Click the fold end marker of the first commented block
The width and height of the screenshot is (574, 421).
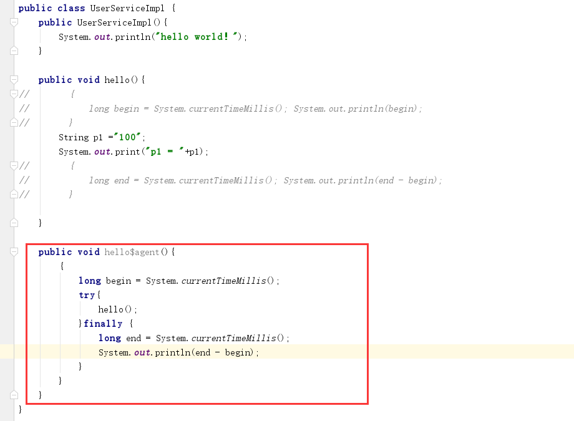(x=14, y=123)
